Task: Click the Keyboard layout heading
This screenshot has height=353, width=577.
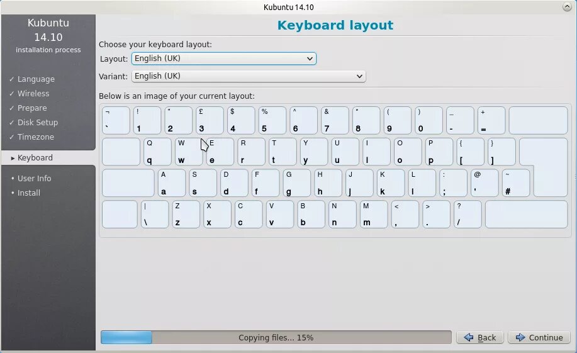Action: coord(335,25)
